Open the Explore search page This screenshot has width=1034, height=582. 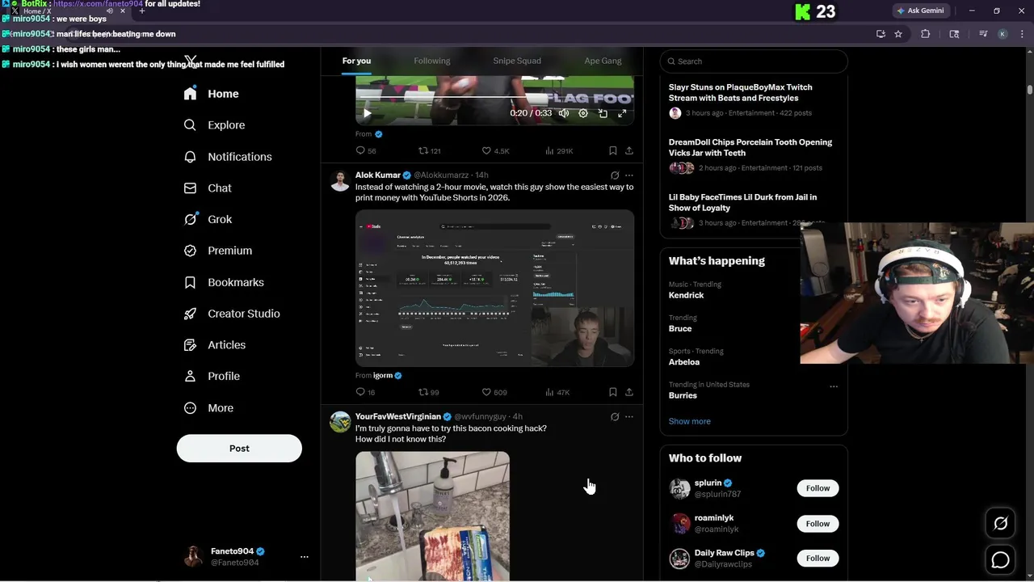click(x=214, y=125)
